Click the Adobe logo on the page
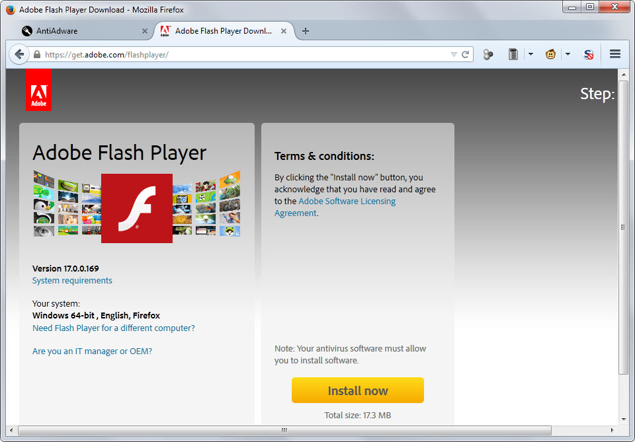This screenshot has width=635, height=442. [x=38, y=89]
